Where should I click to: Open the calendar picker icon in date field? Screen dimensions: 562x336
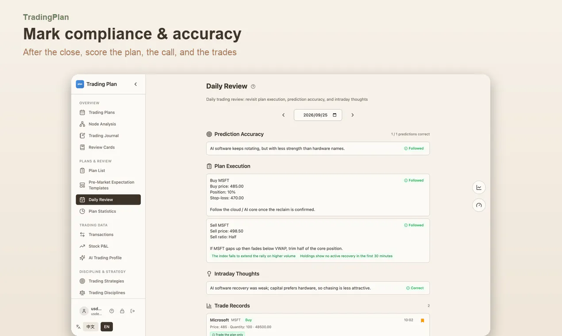[335, 115]
